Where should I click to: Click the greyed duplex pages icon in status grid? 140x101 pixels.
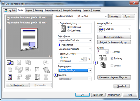point(28,62)
